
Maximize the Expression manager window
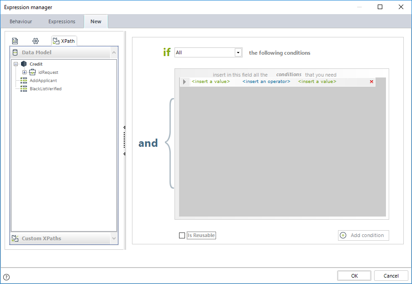[x=380, y=7]
